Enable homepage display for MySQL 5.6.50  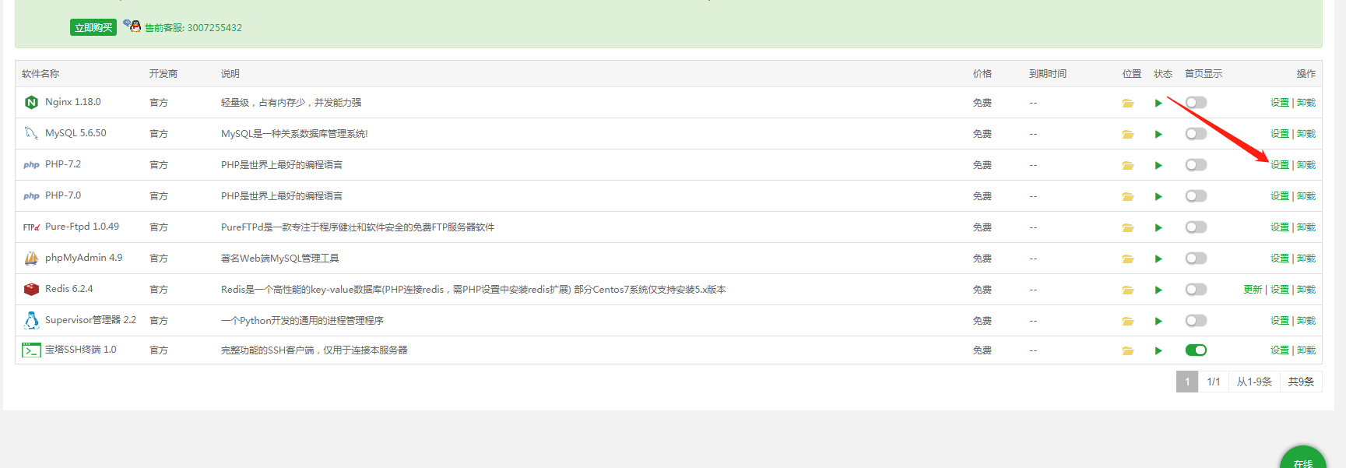coord(1196,134)
